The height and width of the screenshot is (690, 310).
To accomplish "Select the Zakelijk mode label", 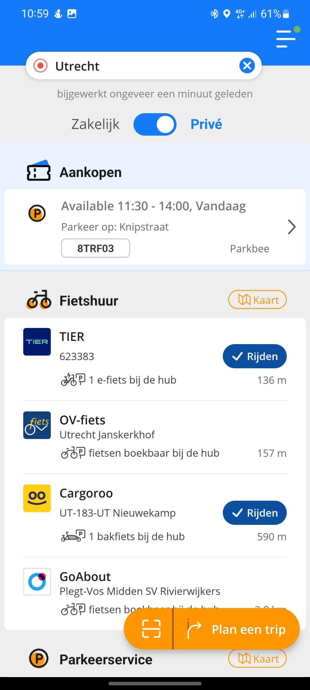I will 95,124.
